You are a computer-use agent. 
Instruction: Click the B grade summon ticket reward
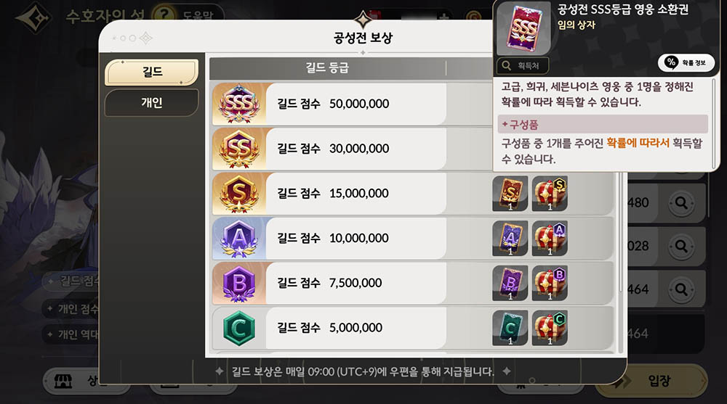coord(510,283)
